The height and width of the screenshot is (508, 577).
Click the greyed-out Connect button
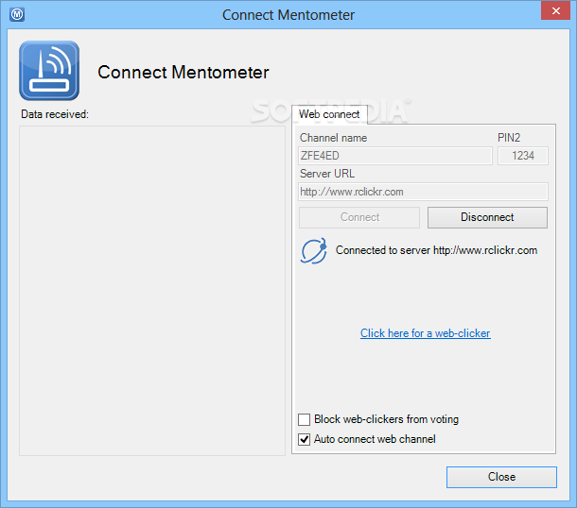point(359,217)
